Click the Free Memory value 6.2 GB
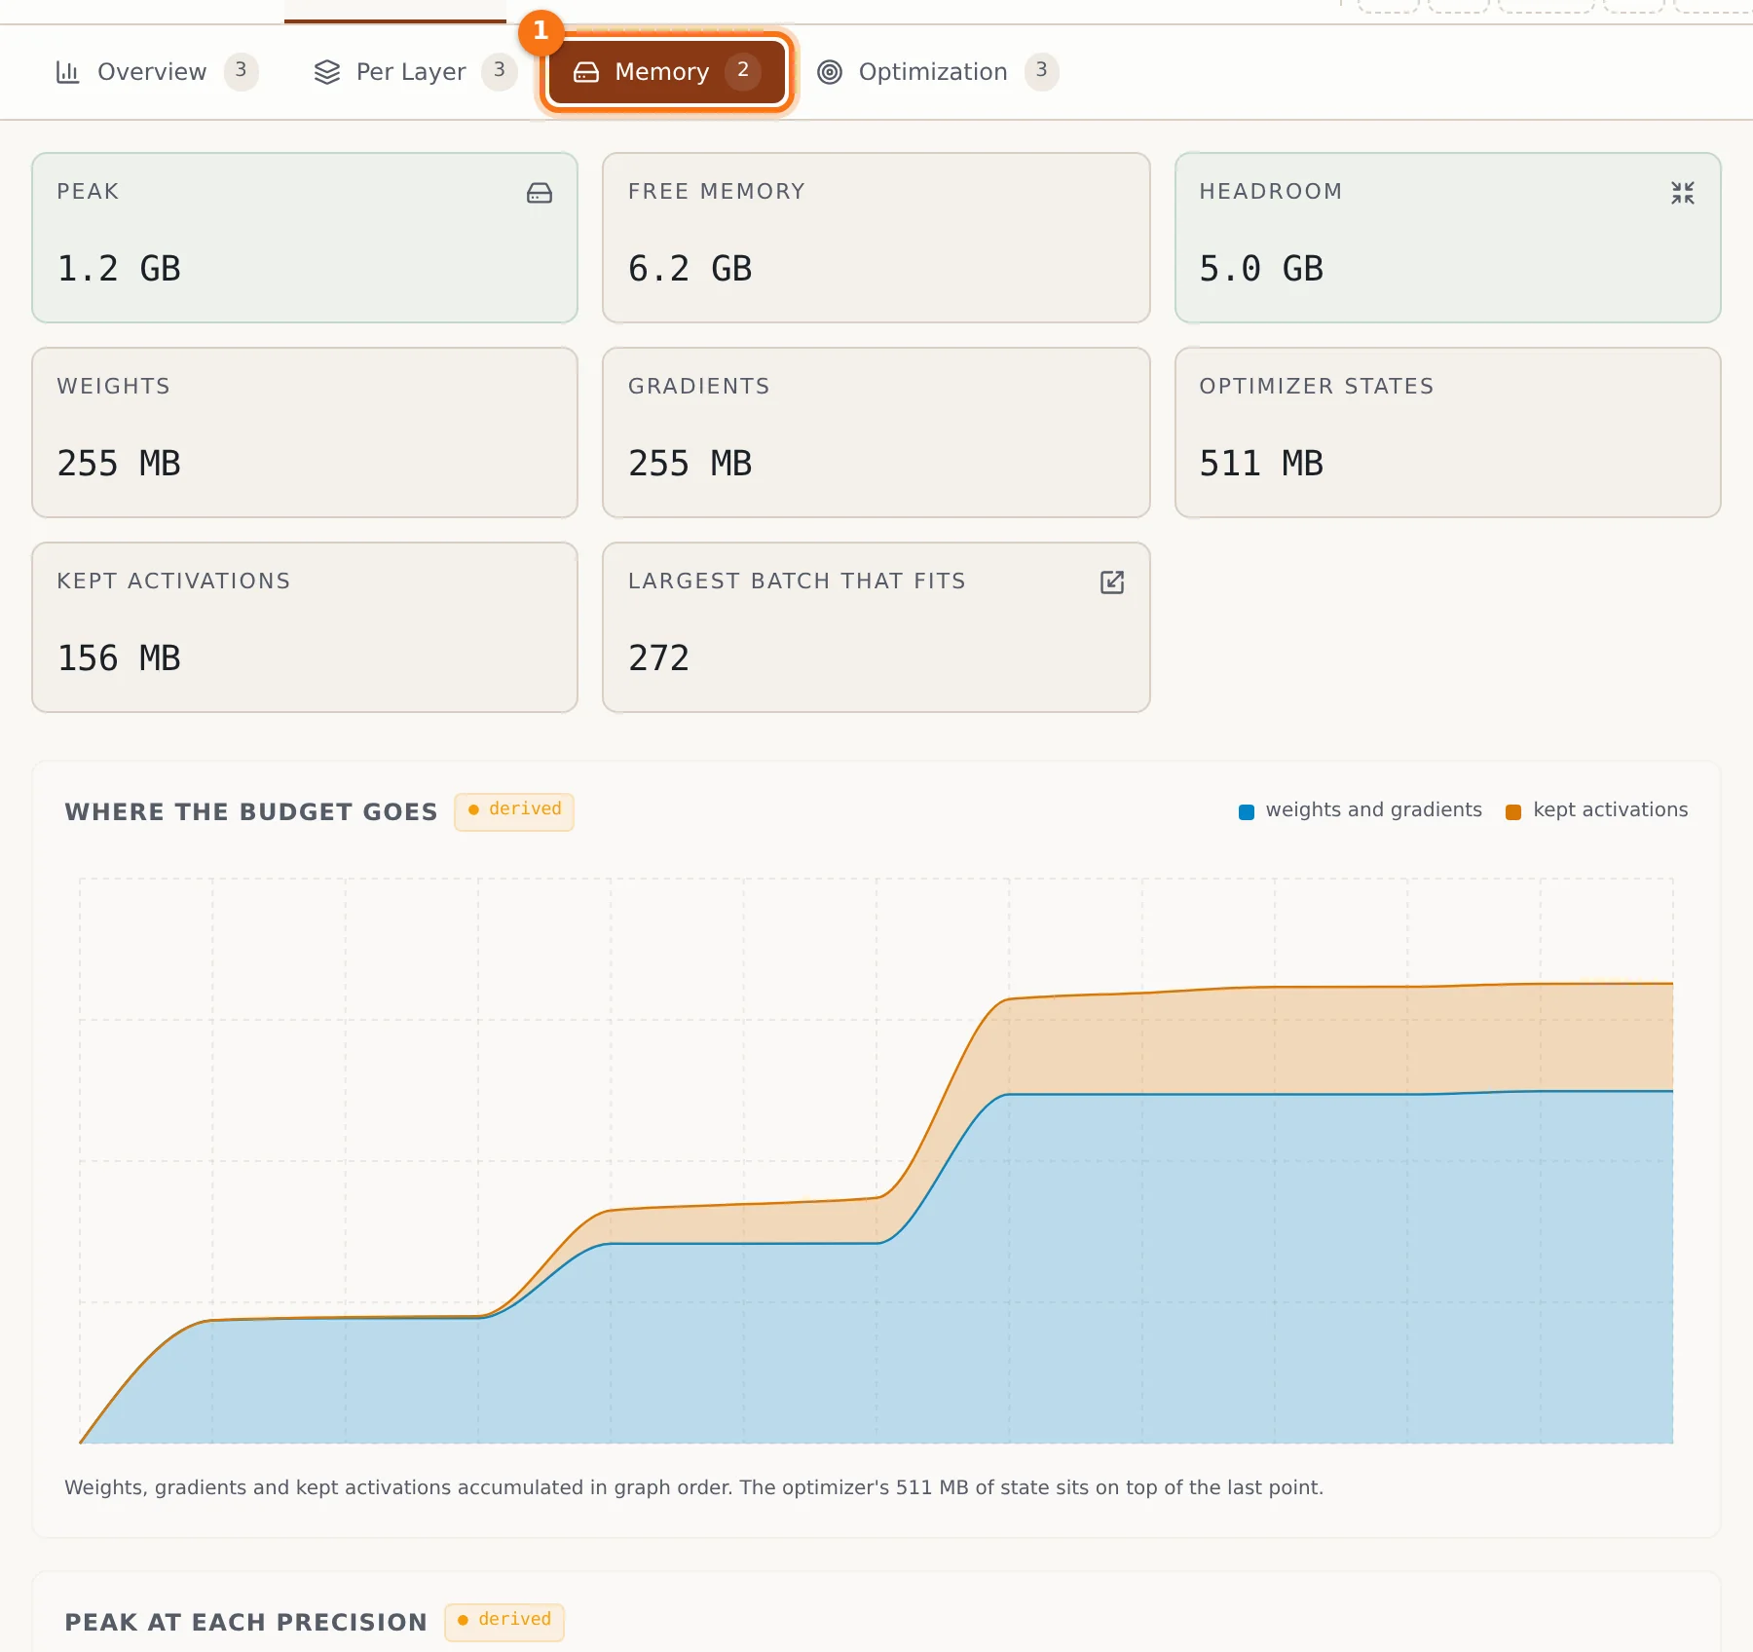The width and height of the screenshot is (1753, 1652). (x=690, y=269)
